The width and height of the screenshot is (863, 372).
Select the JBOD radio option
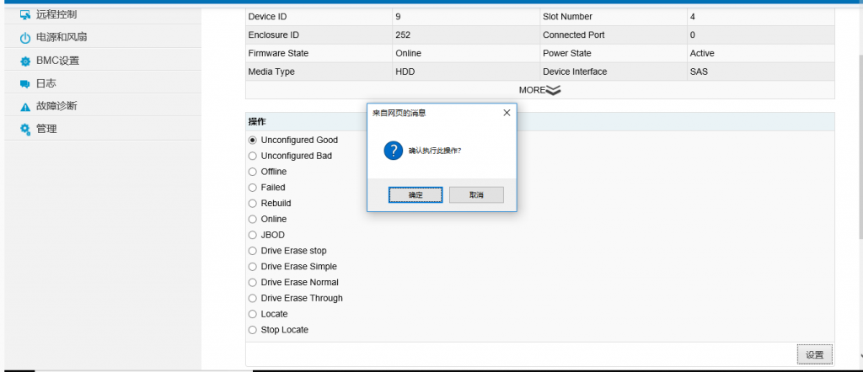coord(253,235)
